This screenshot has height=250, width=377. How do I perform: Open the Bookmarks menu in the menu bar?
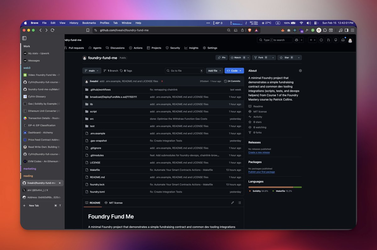click(x=89, y=23)
